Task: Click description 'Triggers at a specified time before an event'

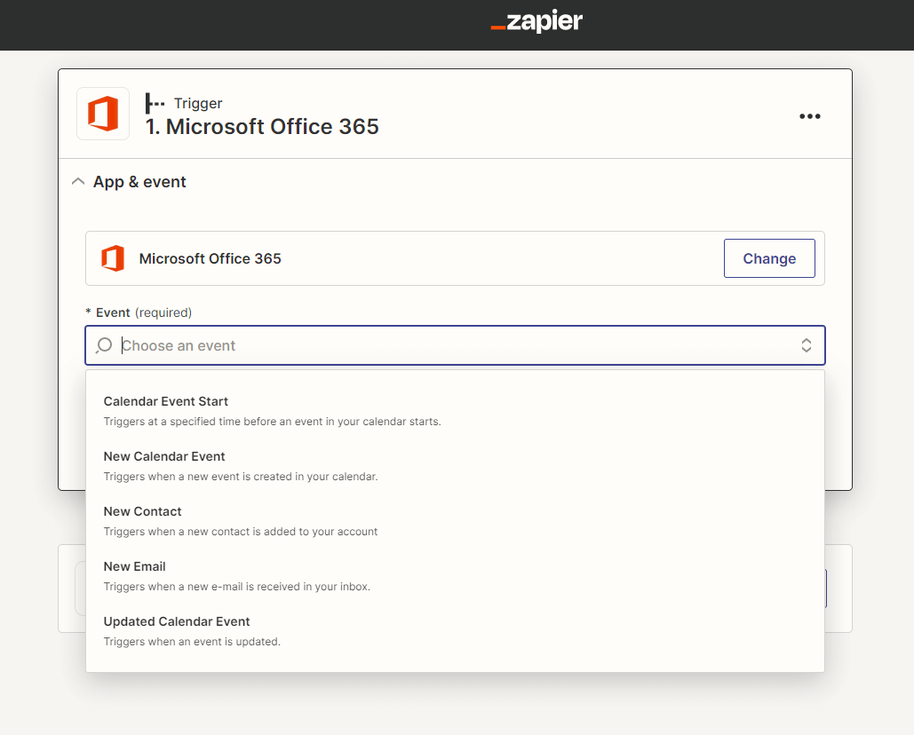Action: [x=272, y=422]
